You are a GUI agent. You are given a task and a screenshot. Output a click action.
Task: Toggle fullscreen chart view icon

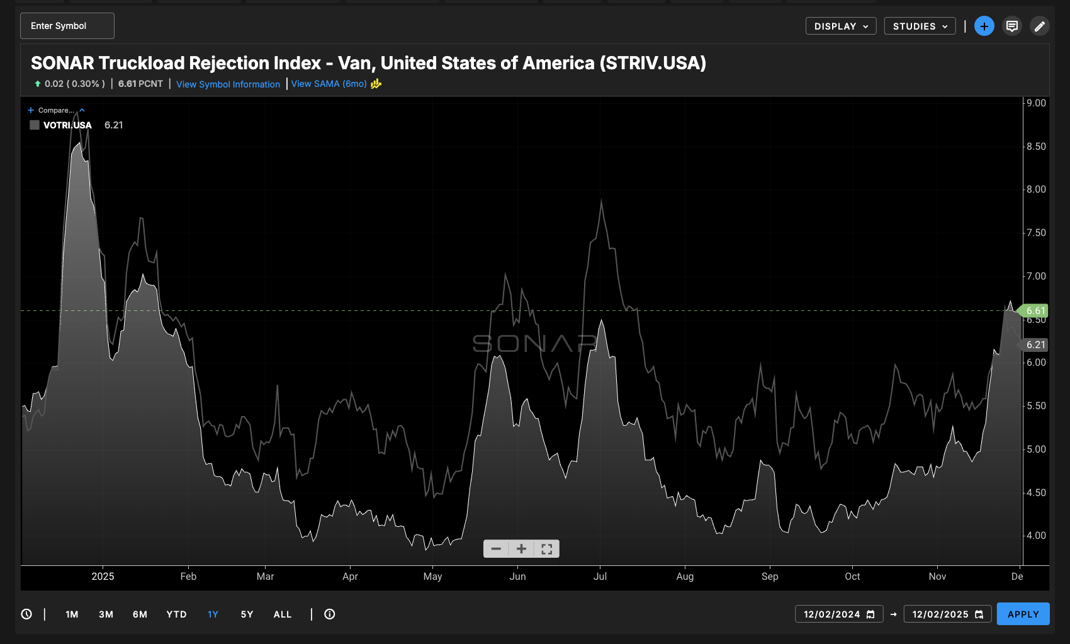546,549
